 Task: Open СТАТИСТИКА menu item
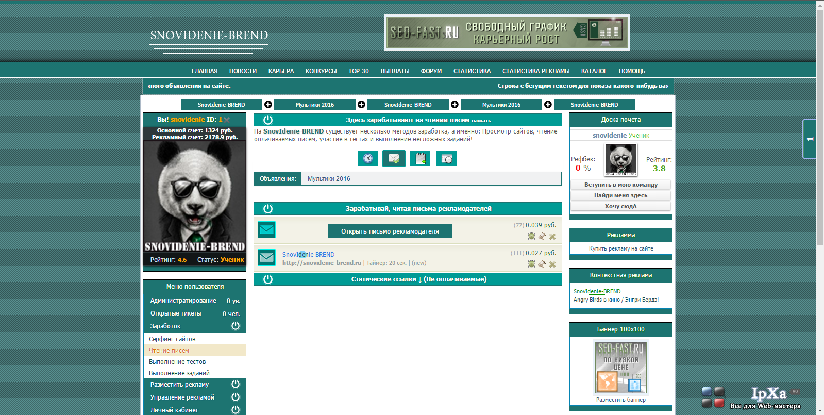click(x=472, y=71)
